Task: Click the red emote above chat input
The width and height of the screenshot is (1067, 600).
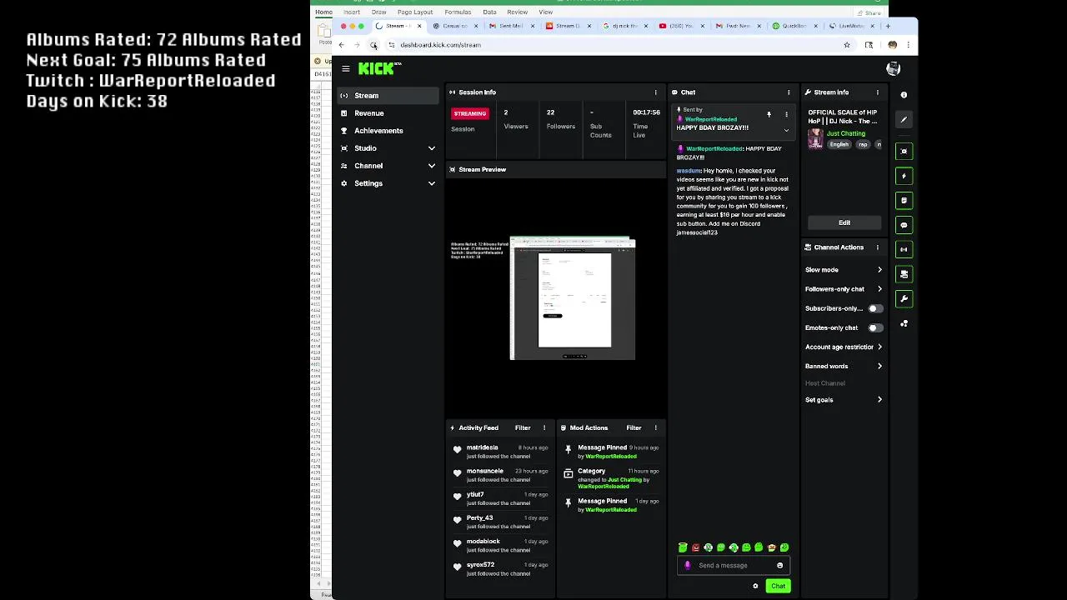Action: [x=695, y=548]
